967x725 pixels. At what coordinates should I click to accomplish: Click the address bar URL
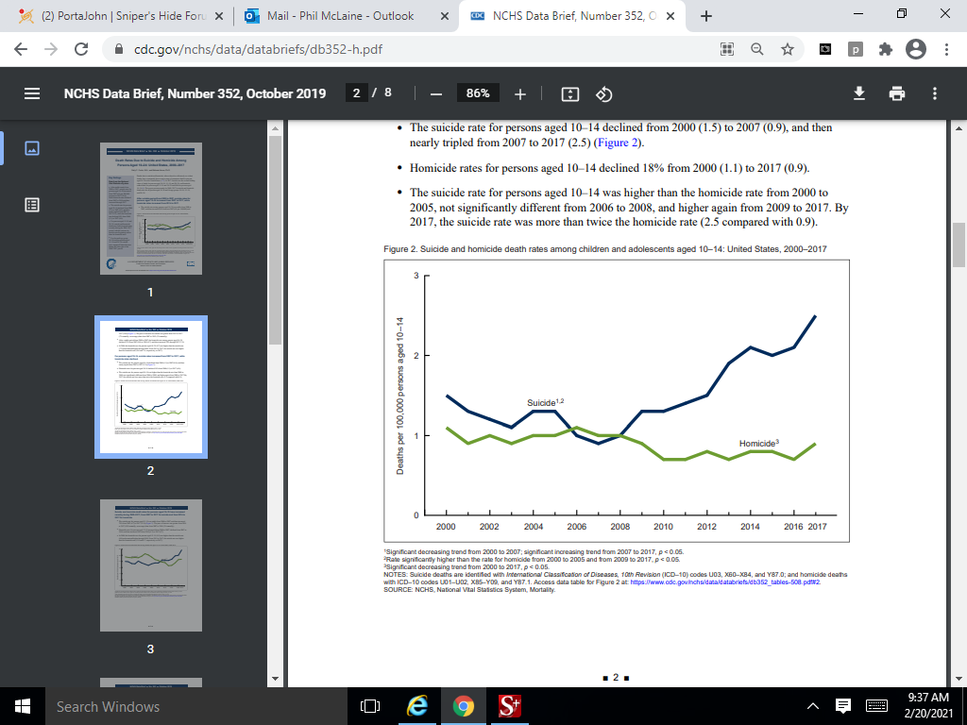[x=259, y=49]
